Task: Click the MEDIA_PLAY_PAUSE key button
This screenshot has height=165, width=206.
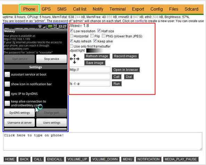Action: 181,159
